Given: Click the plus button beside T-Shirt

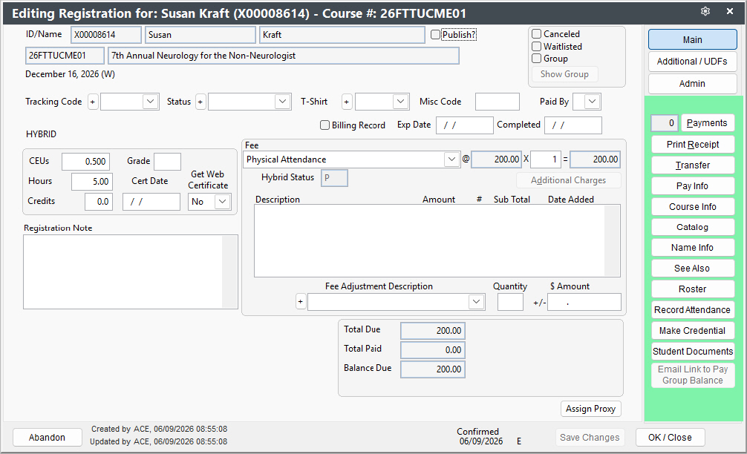Looking at the screenshot, I should [347, 102].
